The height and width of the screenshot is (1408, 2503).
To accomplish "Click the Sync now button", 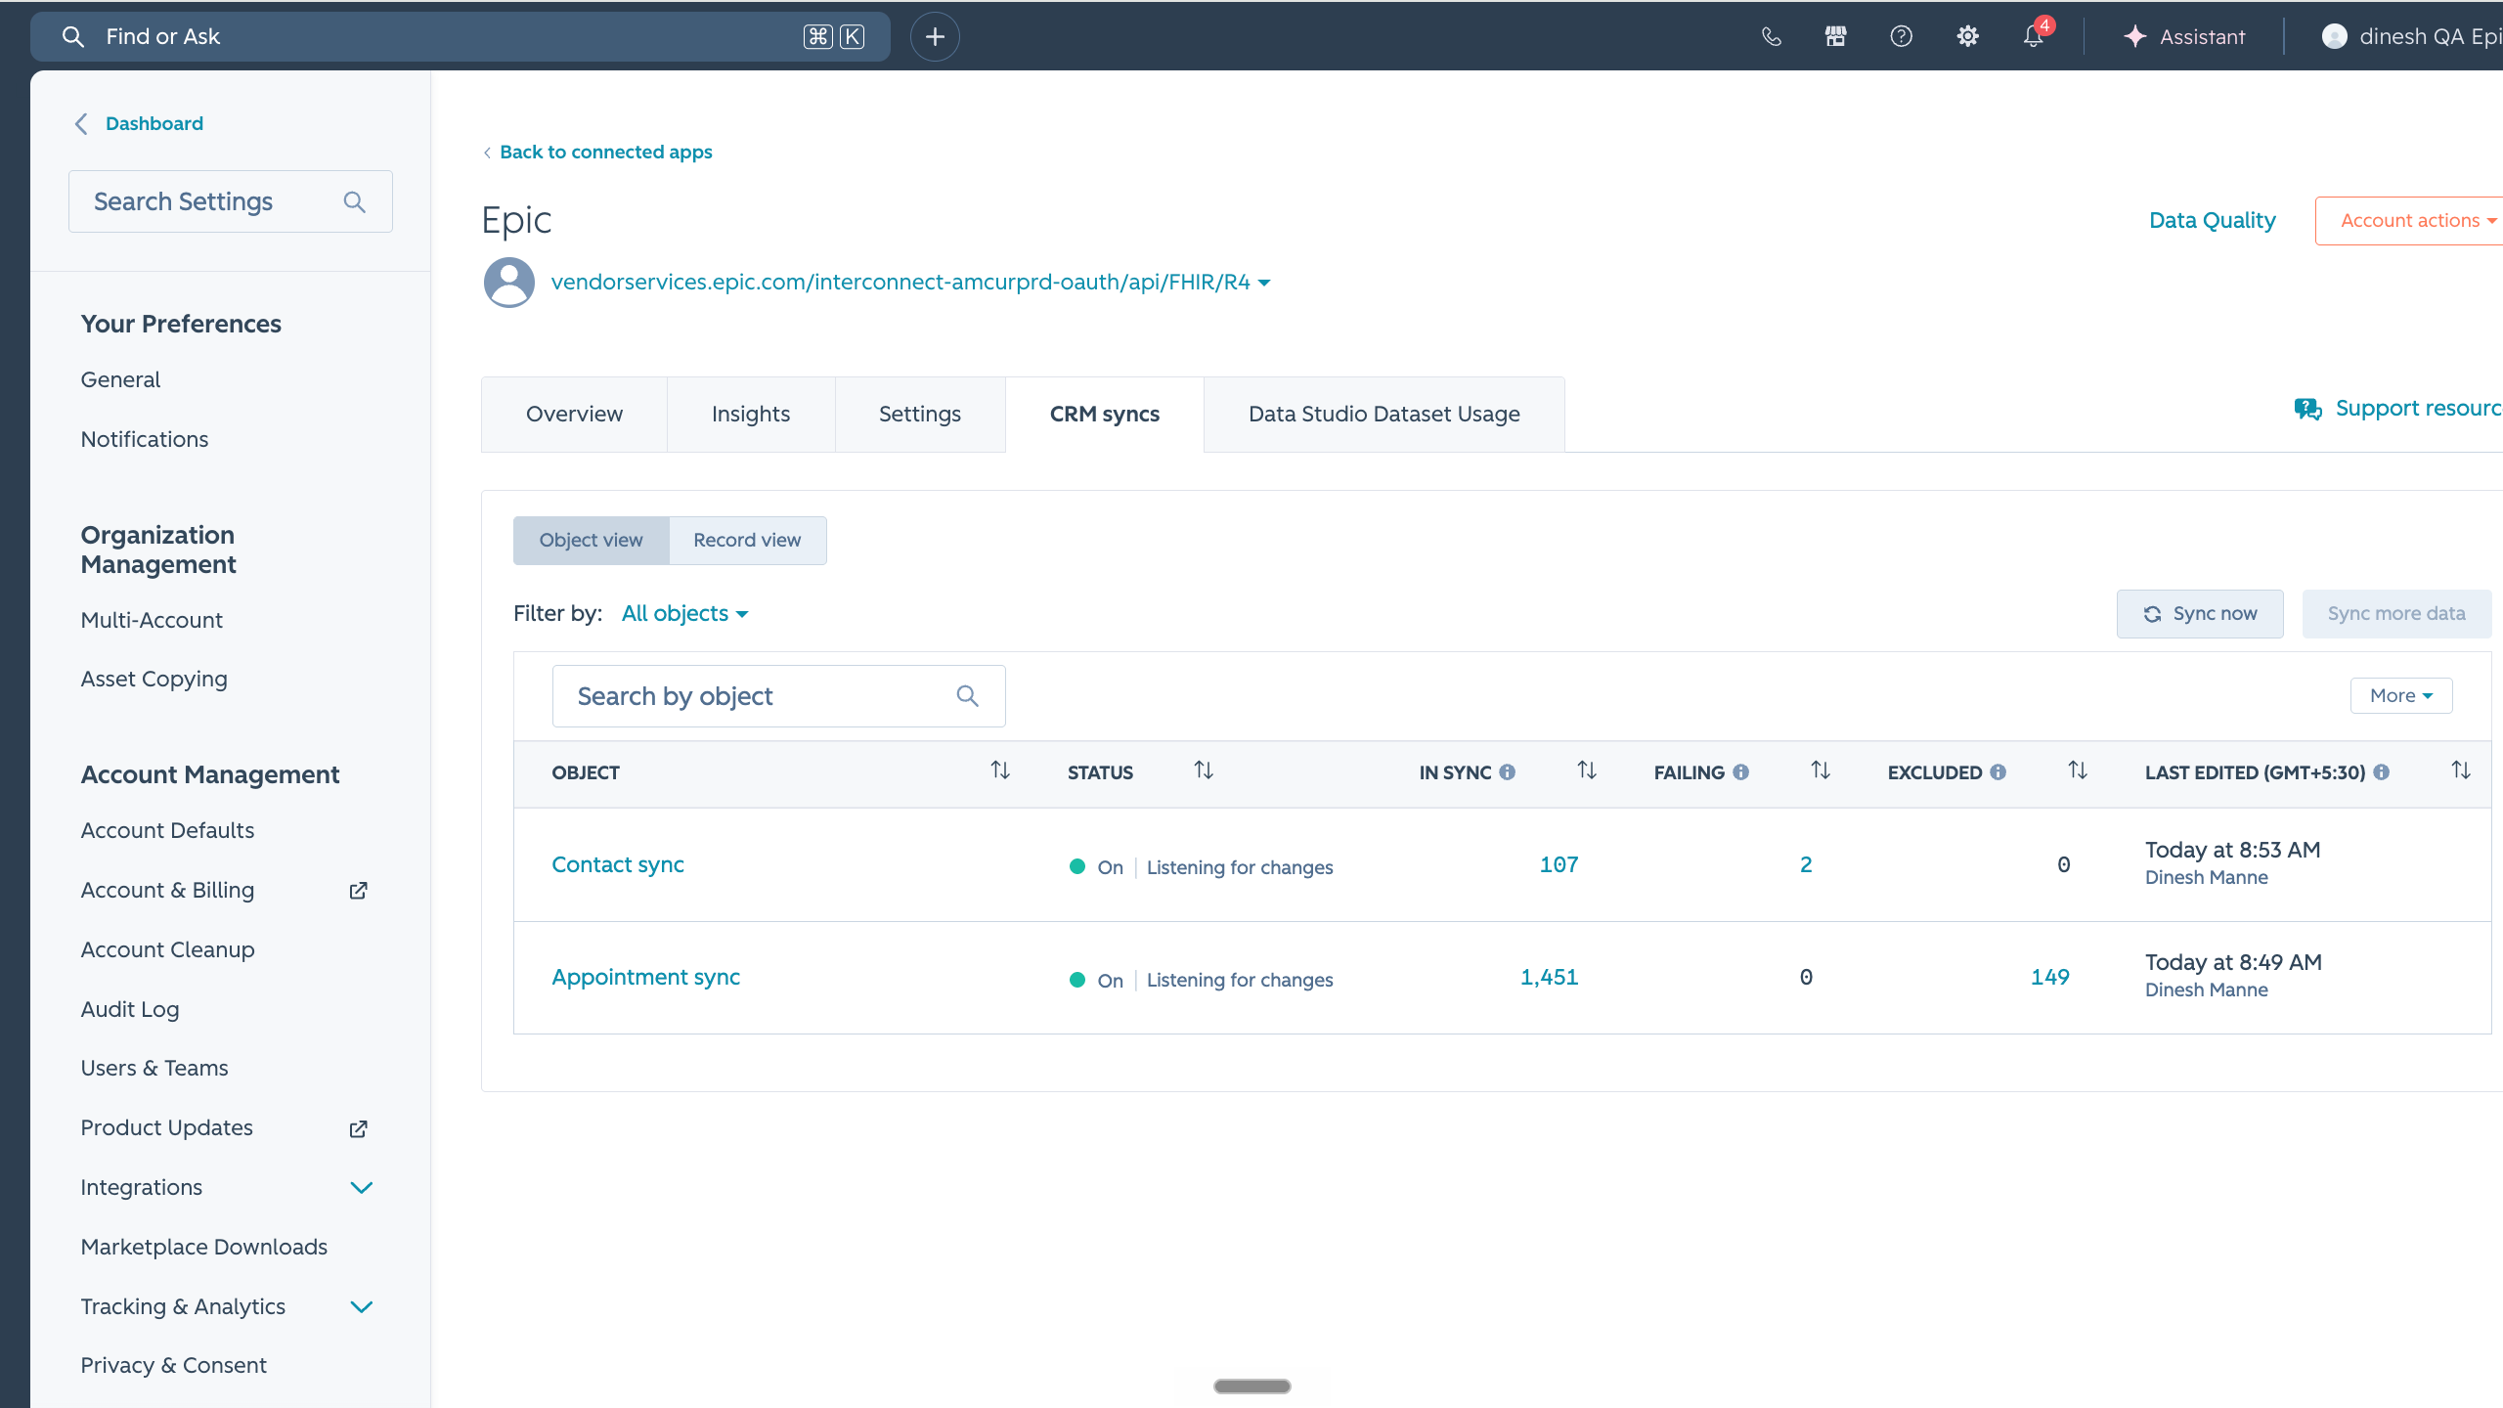I will [x=2200, y=614].
